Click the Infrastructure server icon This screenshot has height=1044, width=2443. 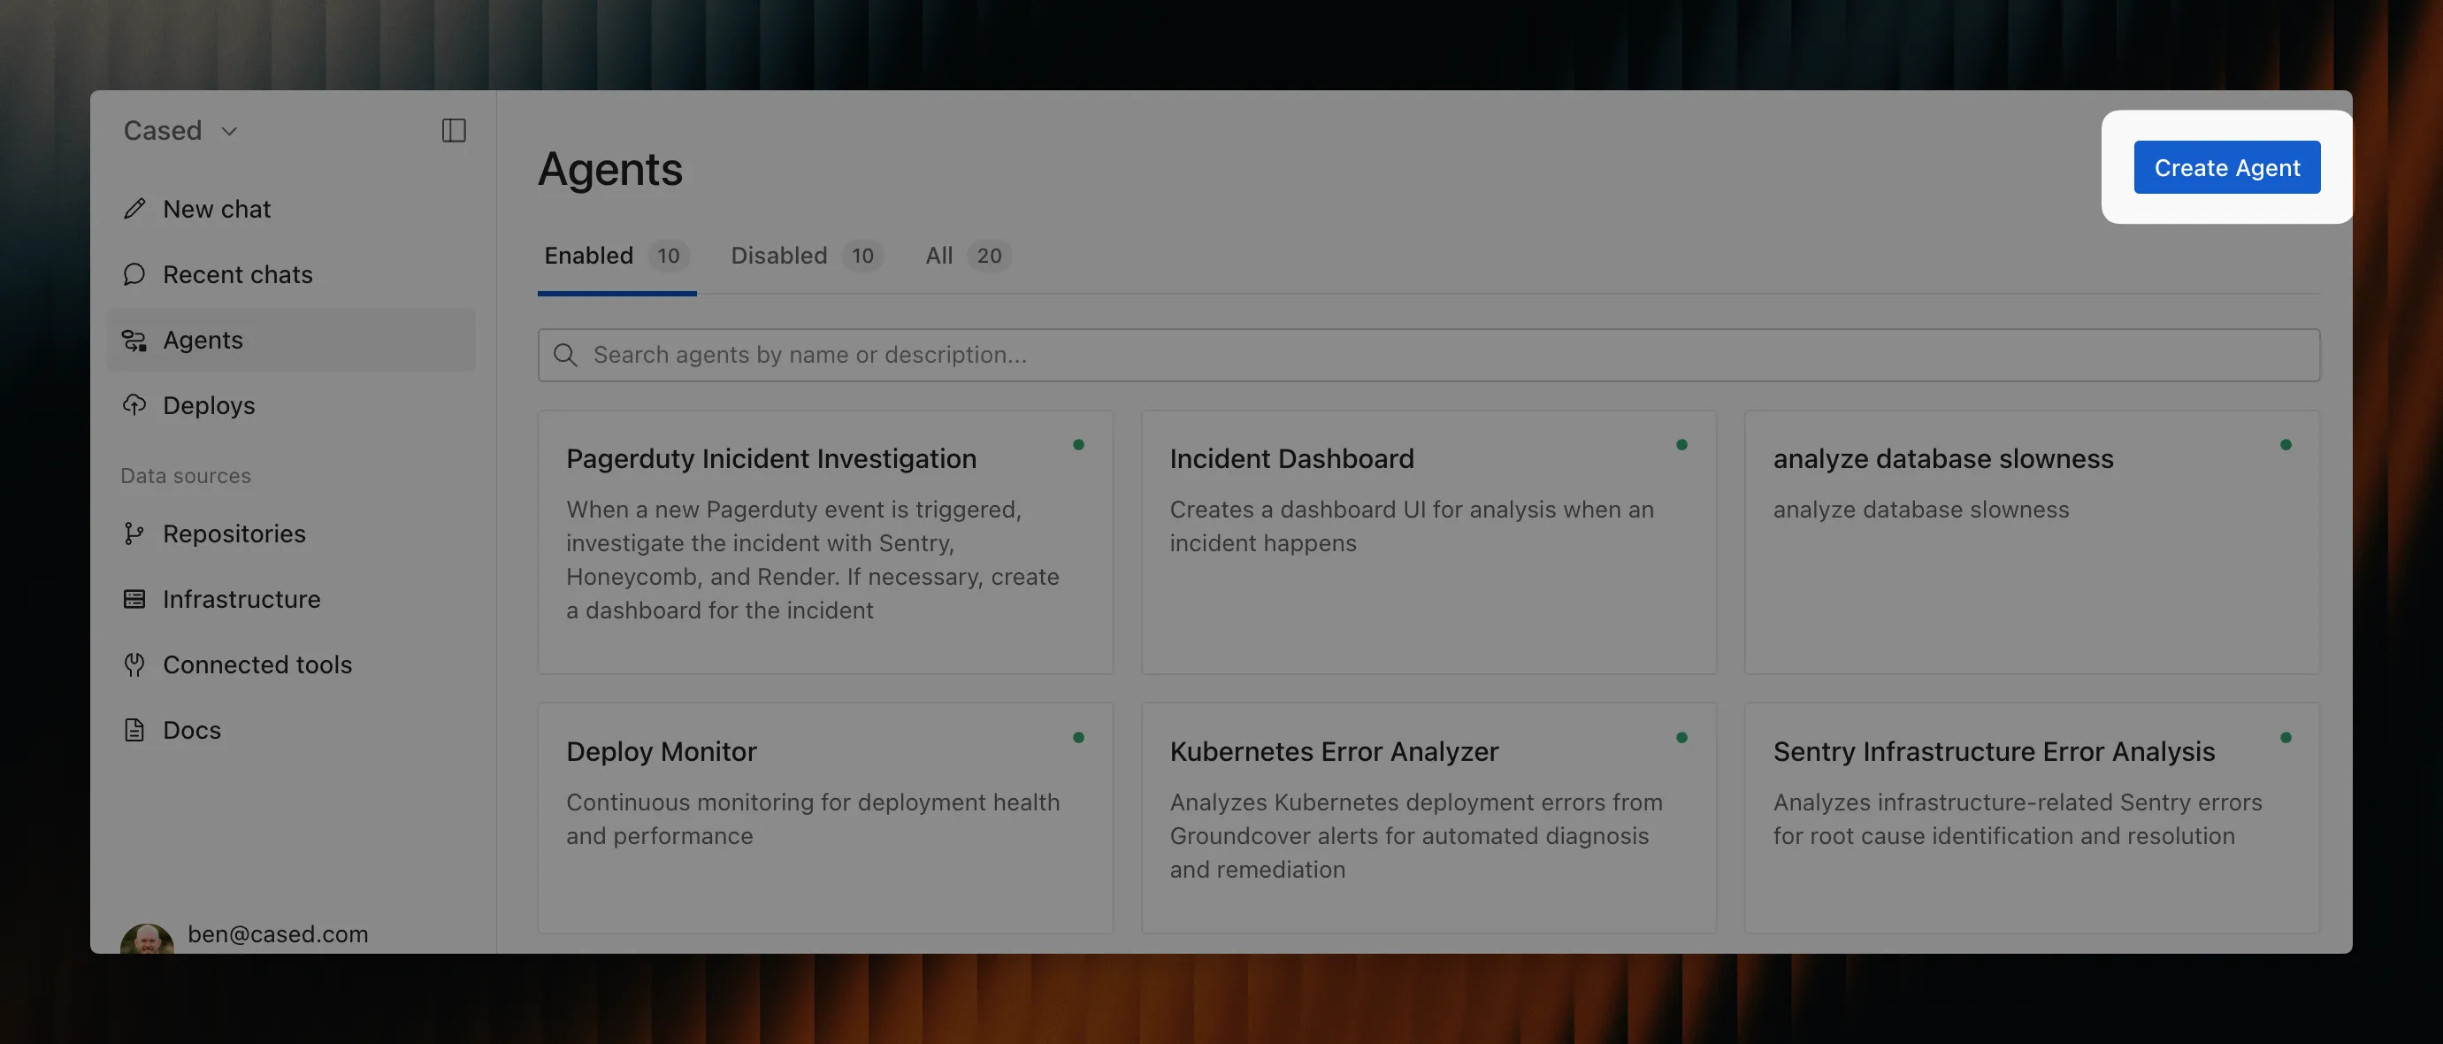pos(134,599)
